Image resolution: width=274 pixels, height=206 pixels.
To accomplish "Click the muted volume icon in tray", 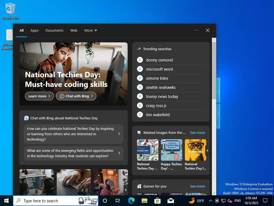I will click(x=229, y=201).
